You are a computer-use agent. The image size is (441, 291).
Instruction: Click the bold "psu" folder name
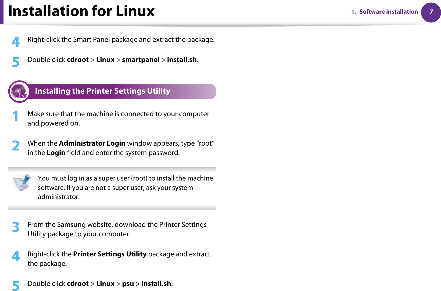(x=128, y=284)
